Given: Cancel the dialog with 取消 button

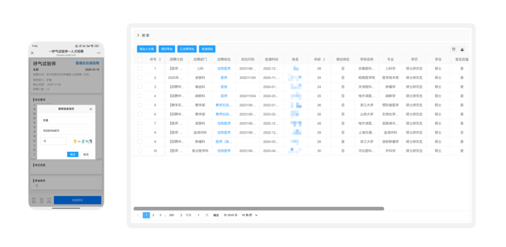Looking at the screenshot, I should [x=86, y=154].
